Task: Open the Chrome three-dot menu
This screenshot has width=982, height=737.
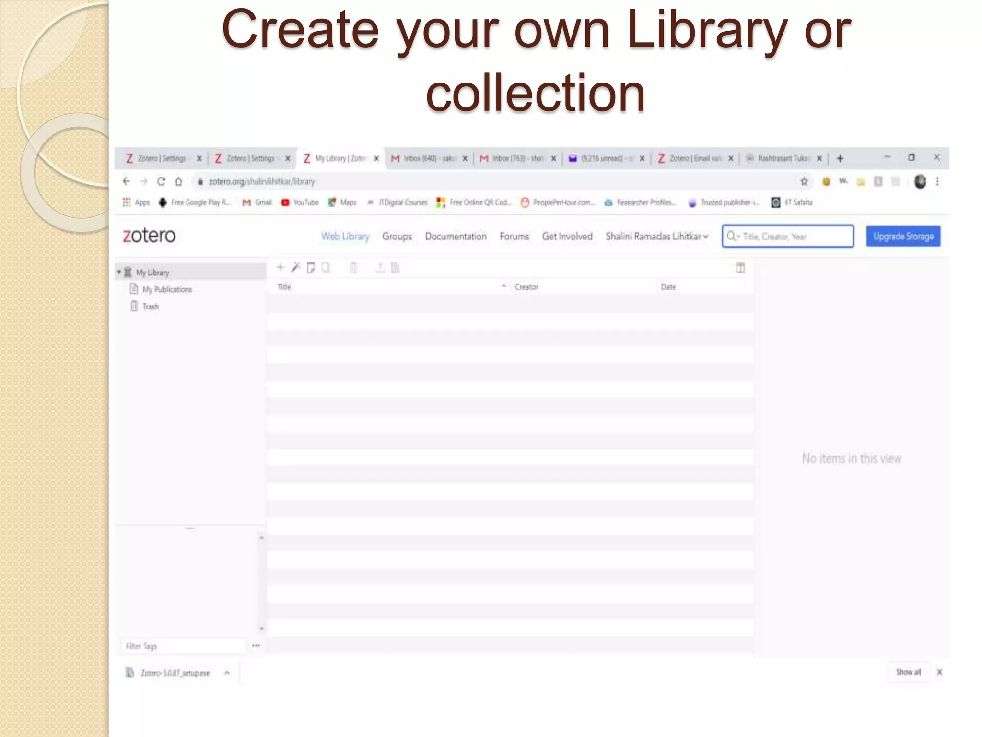Action: 937,181
